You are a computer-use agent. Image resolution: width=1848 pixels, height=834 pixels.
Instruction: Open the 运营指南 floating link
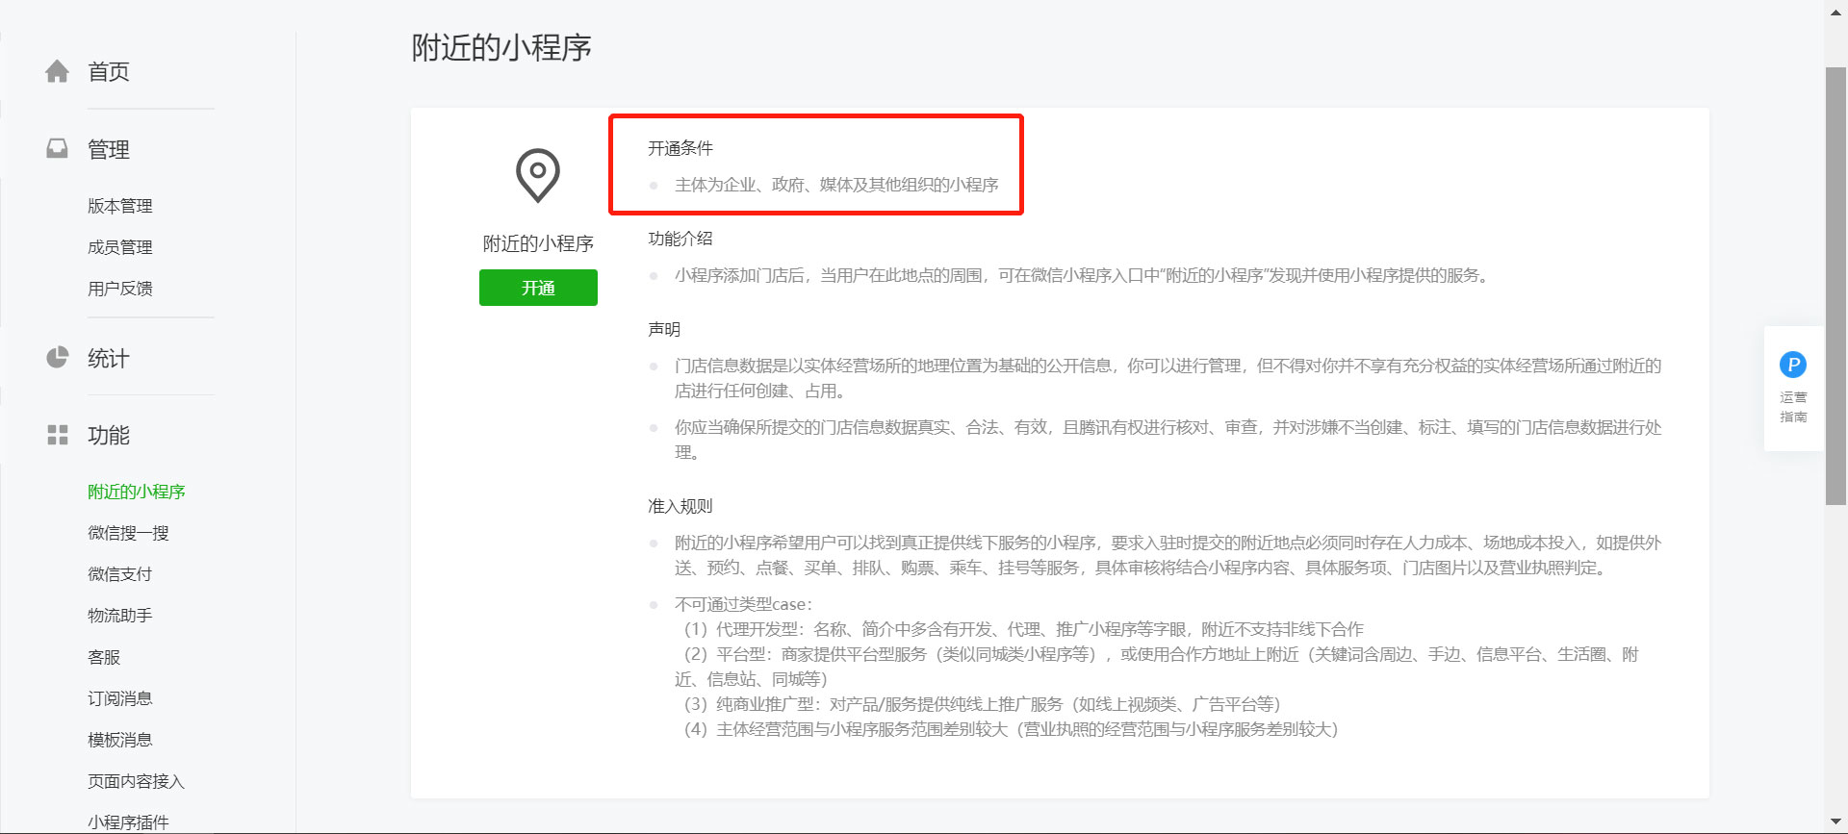point(1793,389)
